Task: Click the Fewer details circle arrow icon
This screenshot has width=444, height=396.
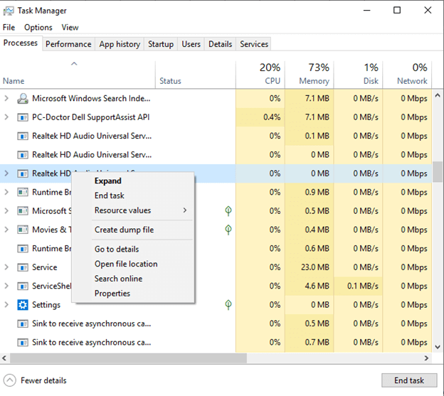Action: point(10,380)
